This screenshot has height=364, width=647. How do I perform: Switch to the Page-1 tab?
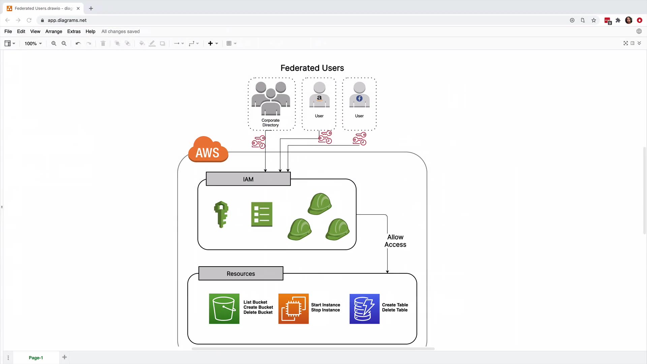click(x=36, y=358)
